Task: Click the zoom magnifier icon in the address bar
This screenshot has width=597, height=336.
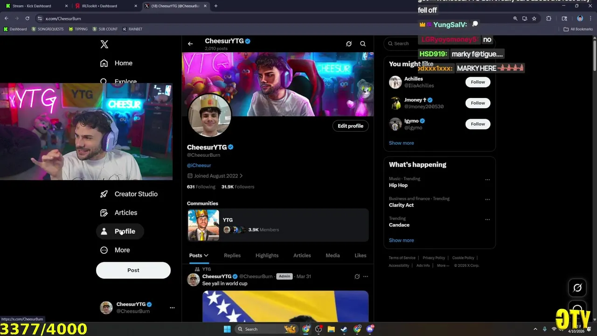Action: click(515, 19)
